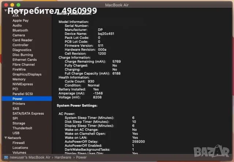Select Graphics/Displays in the sidebar
Screen dimensions: 234x162
tap(27, 75)
